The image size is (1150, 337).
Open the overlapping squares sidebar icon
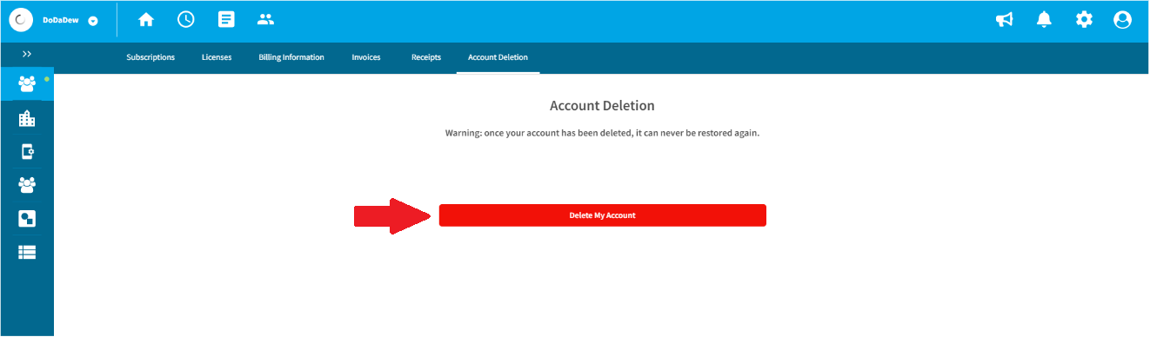coord(27,219)
